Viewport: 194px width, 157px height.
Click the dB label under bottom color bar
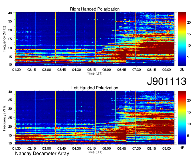(182, 148)
